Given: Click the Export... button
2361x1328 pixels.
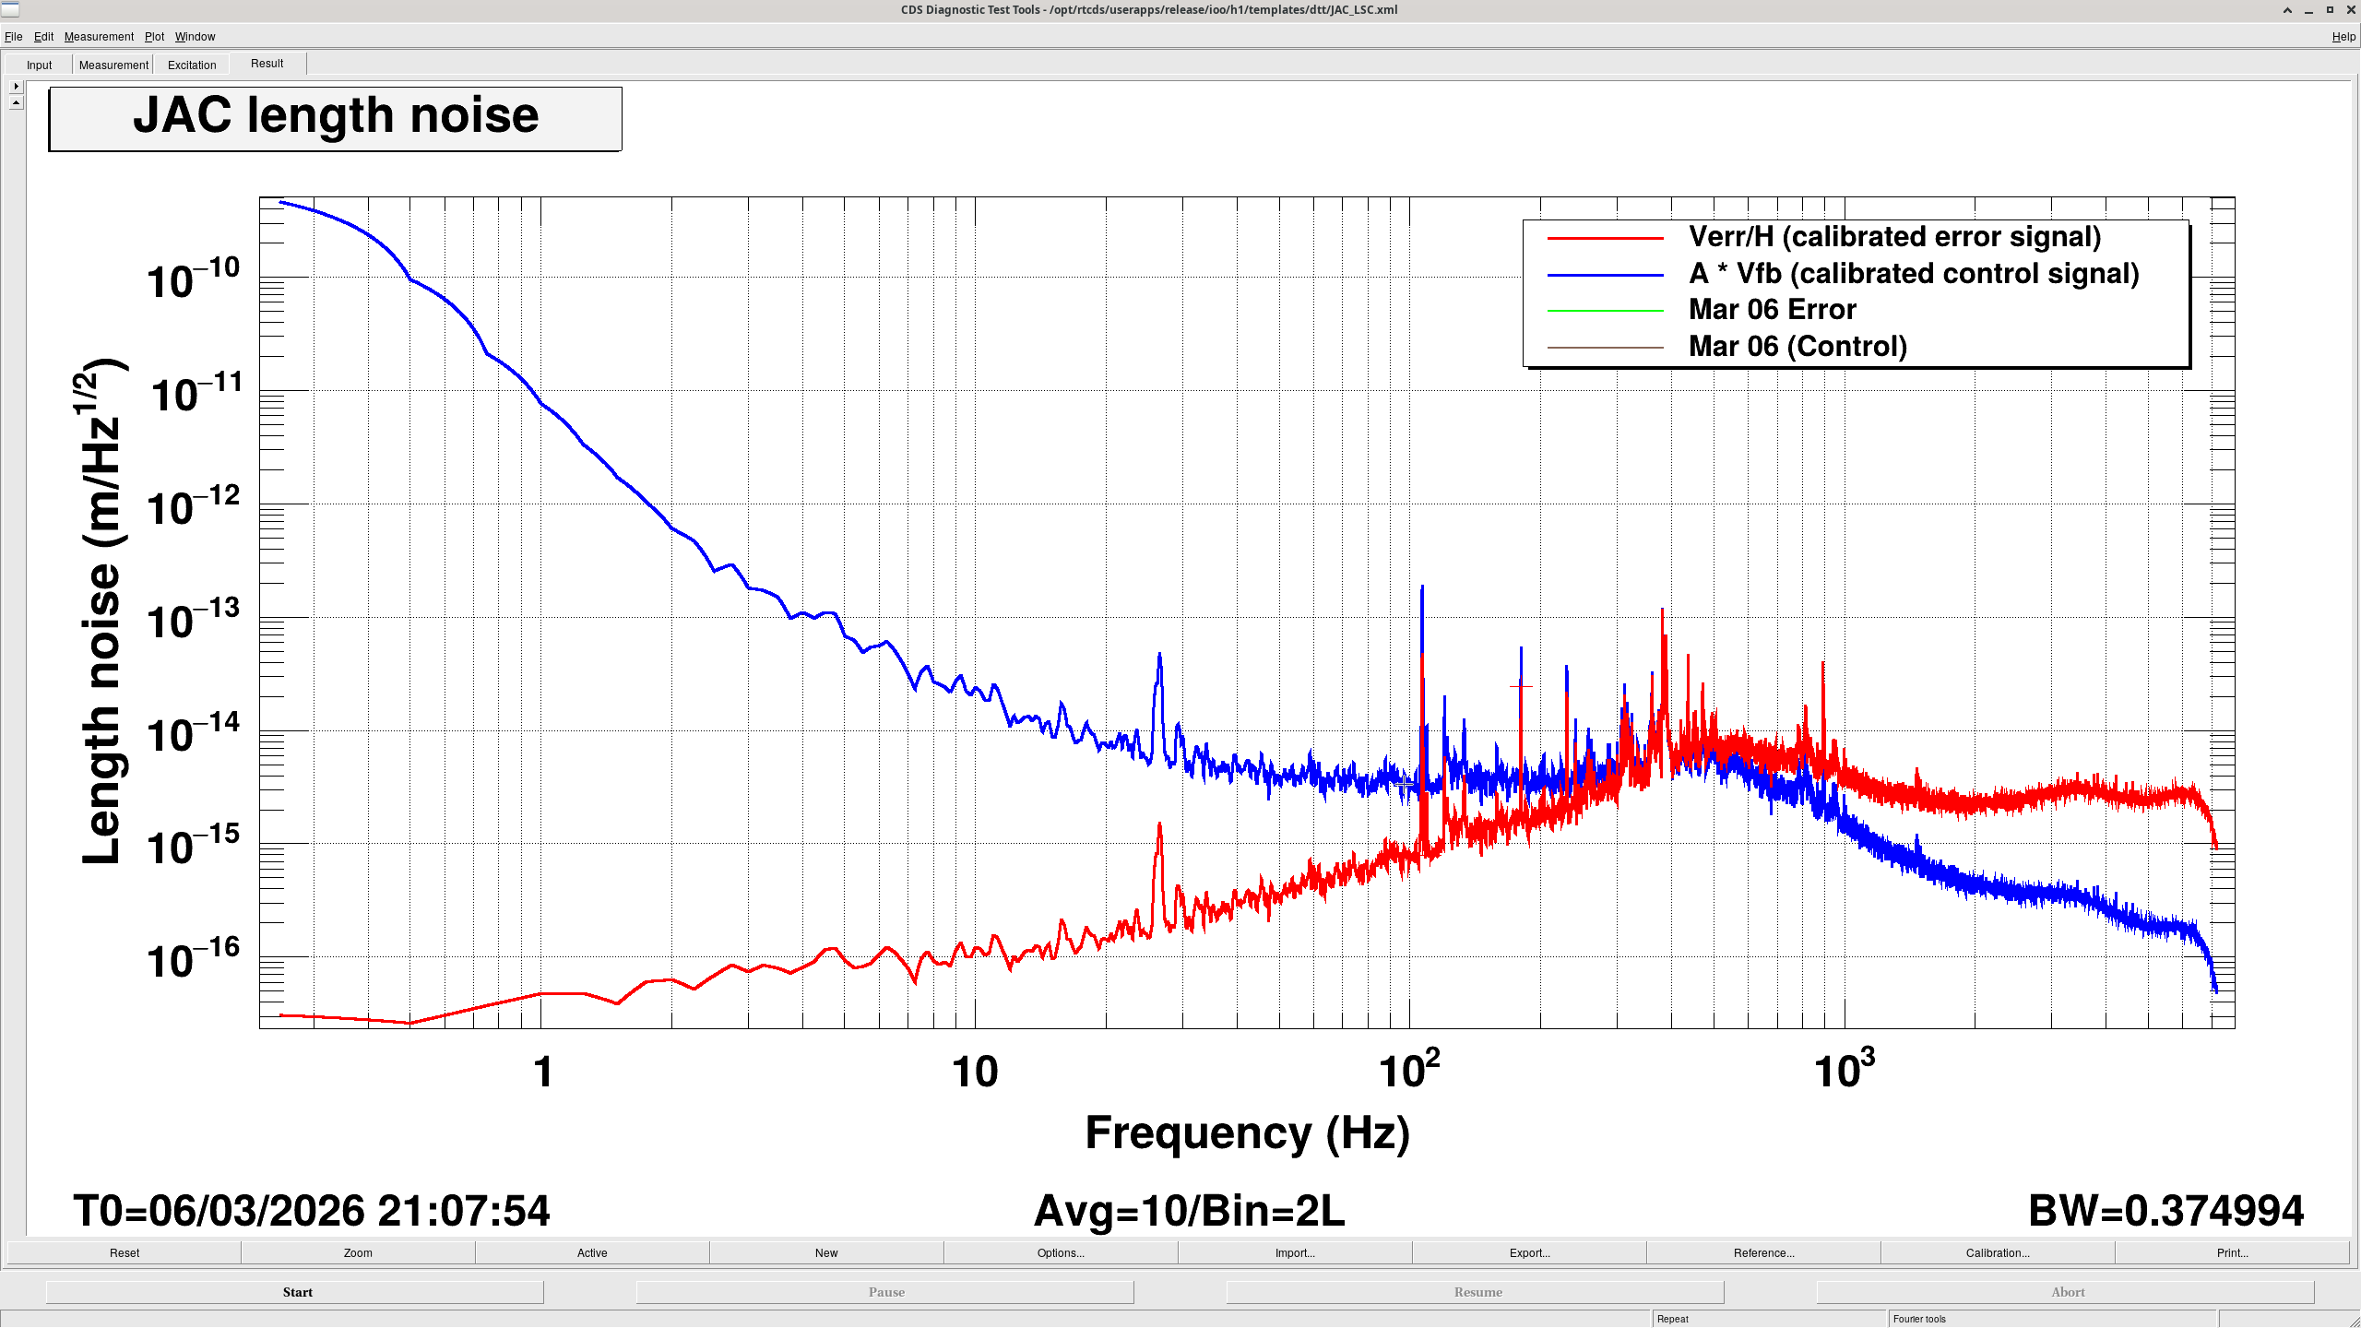Looking at the screenshot, I should pyautogui.click(x=1529, y=1252).
